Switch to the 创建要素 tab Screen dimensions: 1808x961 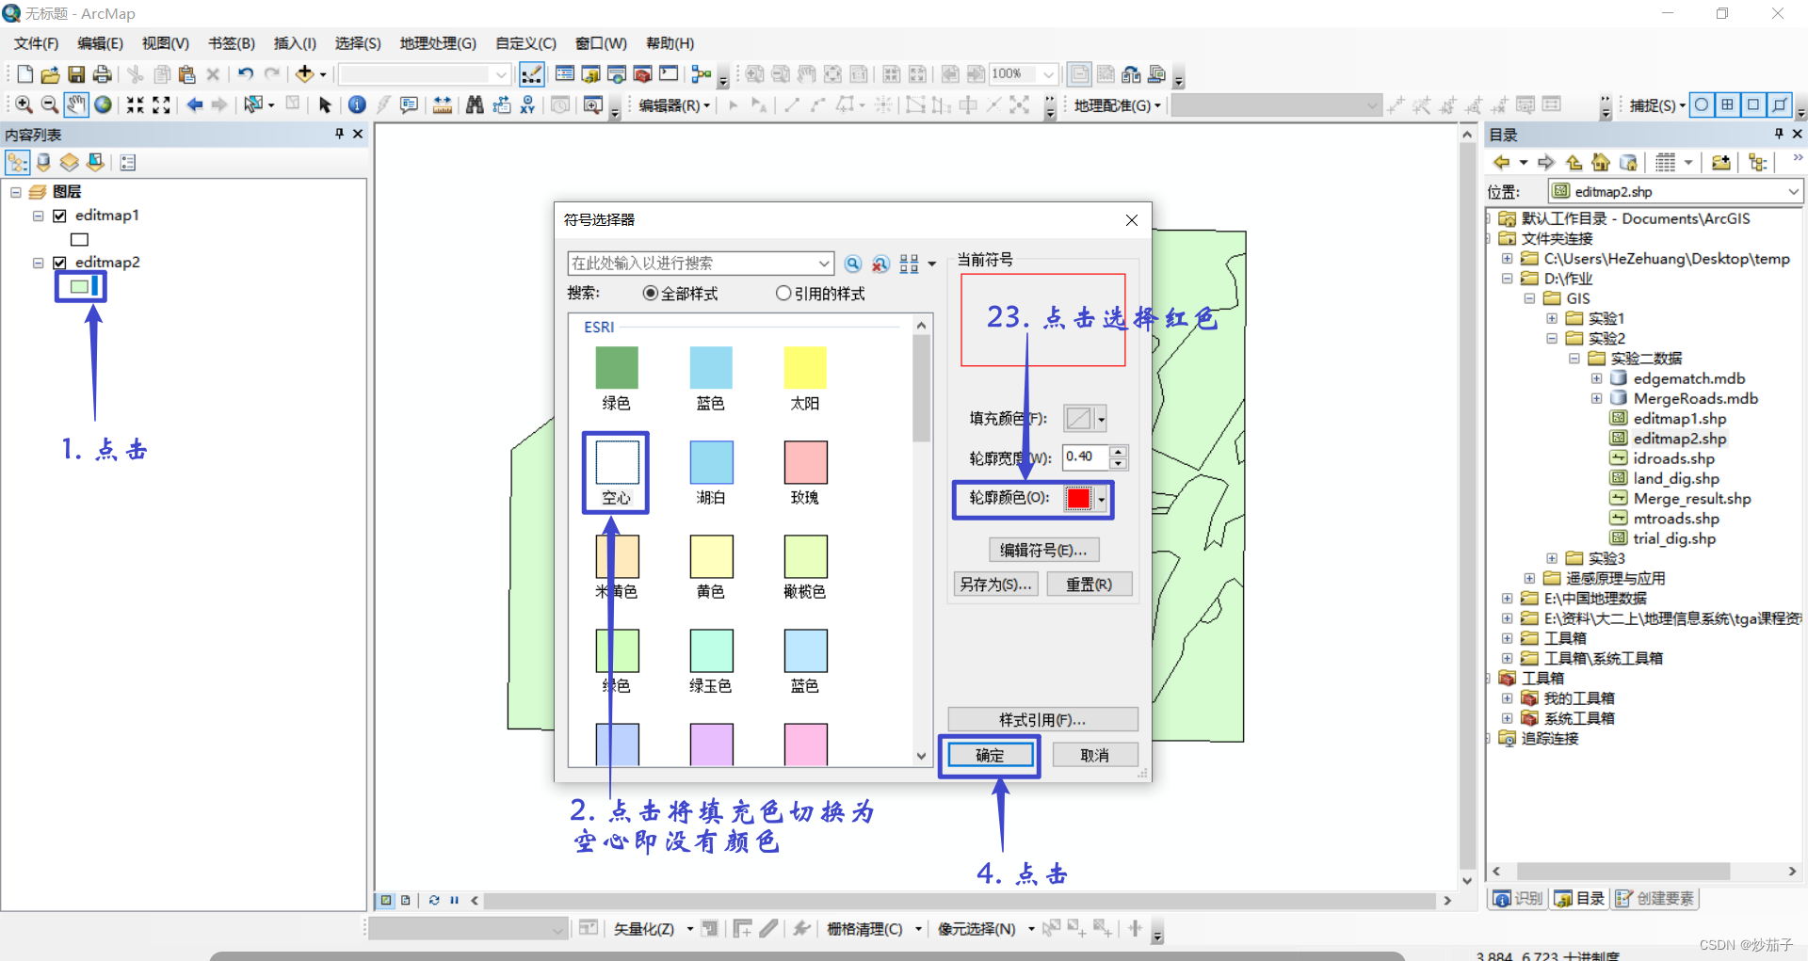point(1655,899)
